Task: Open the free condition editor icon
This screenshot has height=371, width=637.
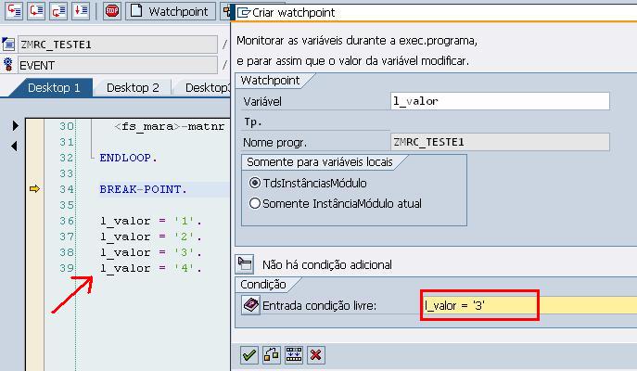Action: coord(250,305)
